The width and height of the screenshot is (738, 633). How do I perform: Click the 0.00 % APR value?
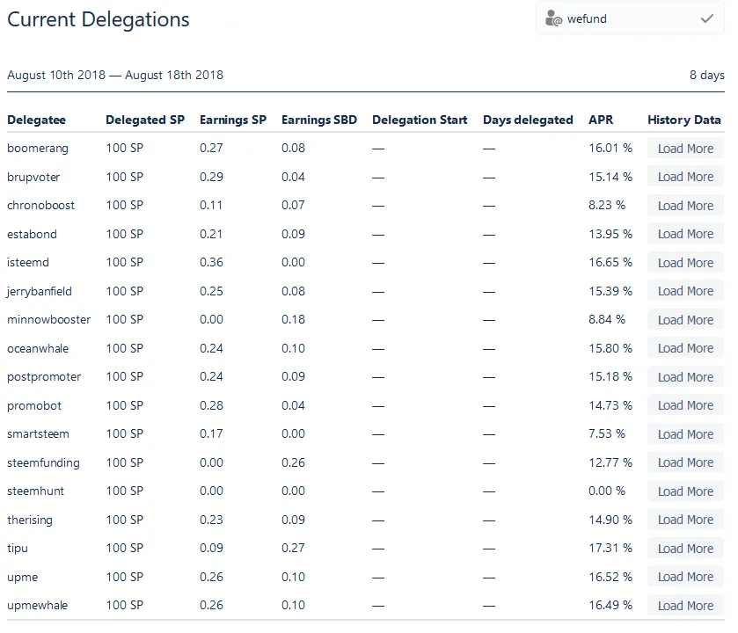point(607,491)
